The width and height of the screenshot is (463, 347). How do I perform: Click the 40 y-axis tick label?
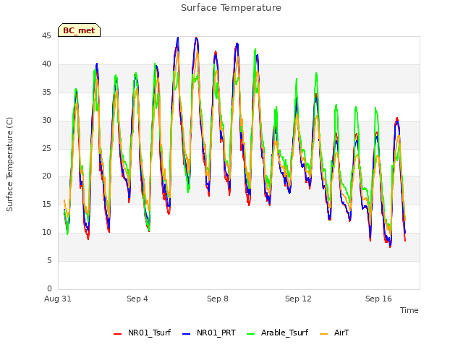46,64
